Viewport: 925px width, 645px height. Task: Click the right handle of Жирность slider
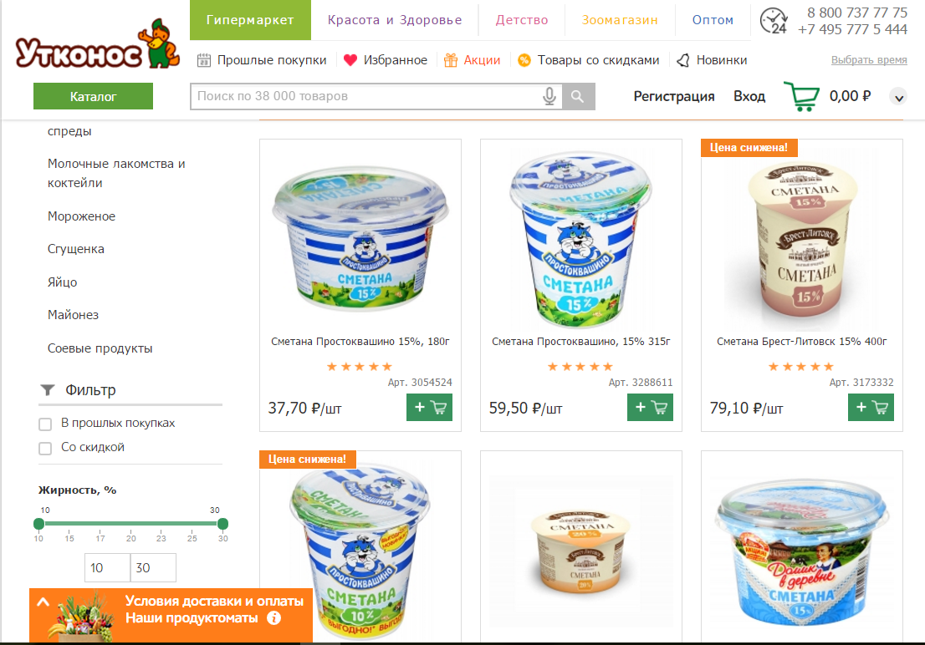tap(222, 524)
